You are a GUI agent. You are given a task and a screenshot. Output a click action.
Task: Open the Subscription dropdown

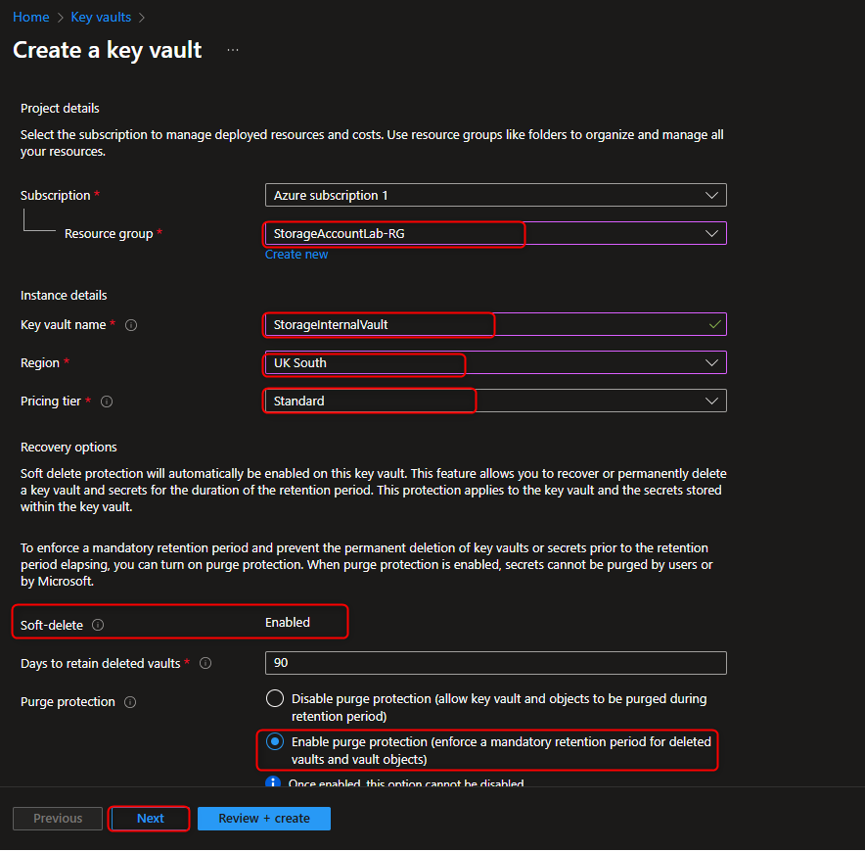coord(495,194)
